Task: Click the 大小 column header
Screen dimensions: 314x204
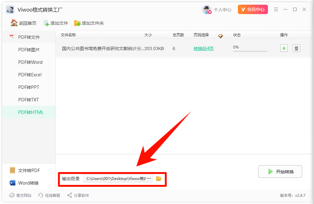Action: [x=148, y=35]
